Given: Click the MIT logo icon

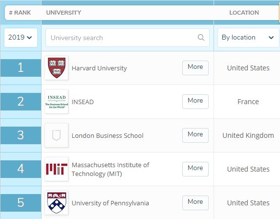Looking at the screenshot, I should coord(56,169).
